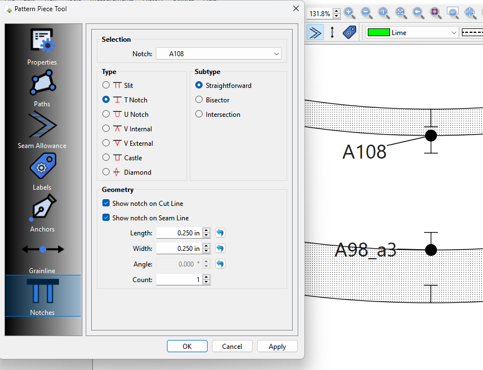The width and height of the screenshot is (483, 370).
Task: Reset the Length value to default
Action: (x=220, y=233)
